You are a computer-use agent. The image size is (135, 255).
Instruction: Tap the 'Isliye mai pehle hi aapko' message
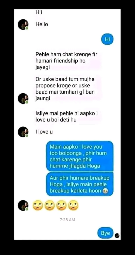pos(67,117)
